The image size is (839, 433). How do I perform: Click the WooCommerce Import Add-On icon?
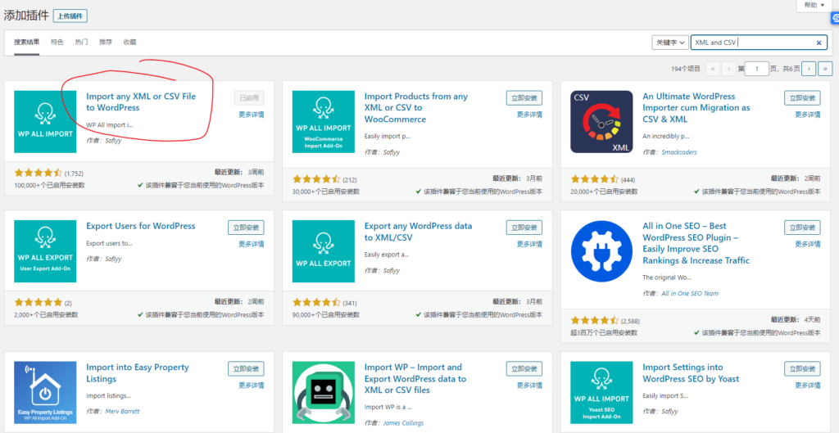324,122
